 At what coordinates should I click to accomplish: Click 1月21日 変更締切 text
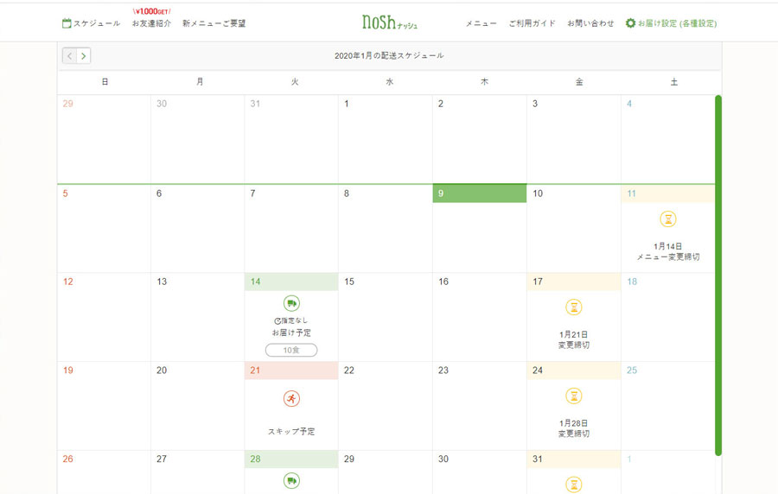coord(574,340)
